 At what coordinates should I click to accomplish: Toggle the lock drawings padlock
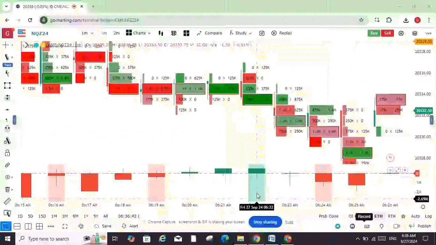pos(7,153)
